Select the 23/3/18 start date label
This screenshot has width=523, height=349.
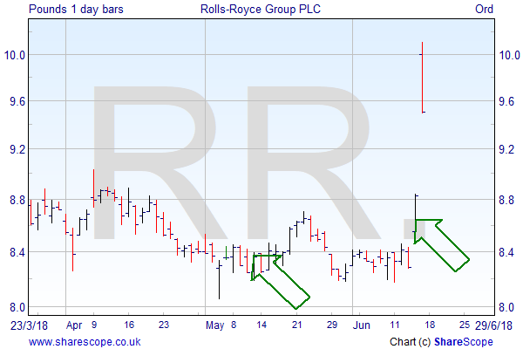29,325
